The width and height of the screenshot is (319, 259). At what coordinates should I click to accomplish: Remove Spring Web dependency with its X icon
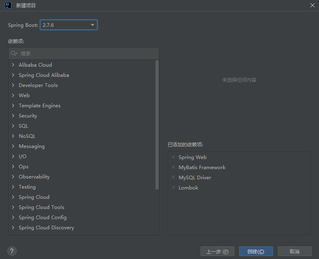(x=173, y=157)
